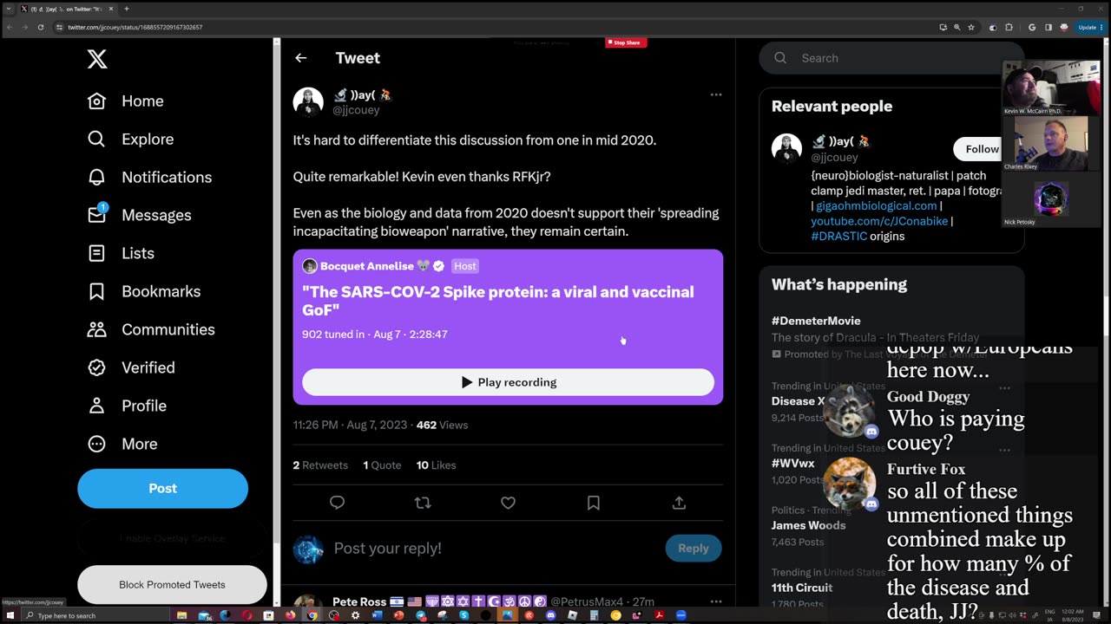1111x624 pixels.
Task: Open Skype from the taskbar
Action: click(463, 615)
